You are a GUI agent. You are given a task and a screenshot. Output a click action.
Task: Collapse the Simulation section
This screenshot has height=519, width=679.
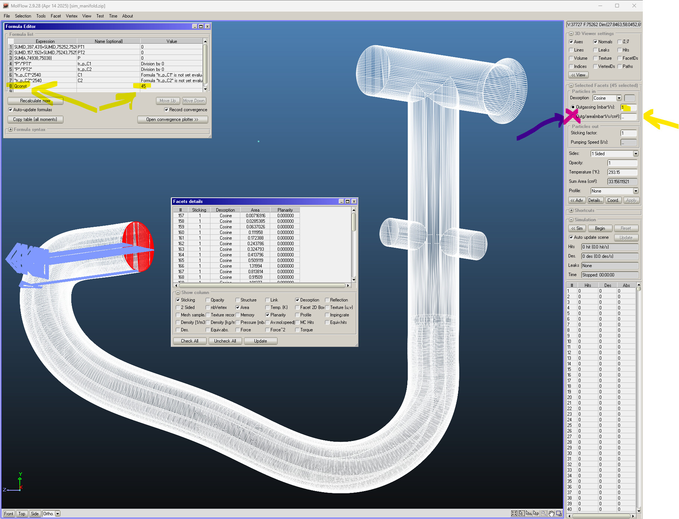[571, 220]
